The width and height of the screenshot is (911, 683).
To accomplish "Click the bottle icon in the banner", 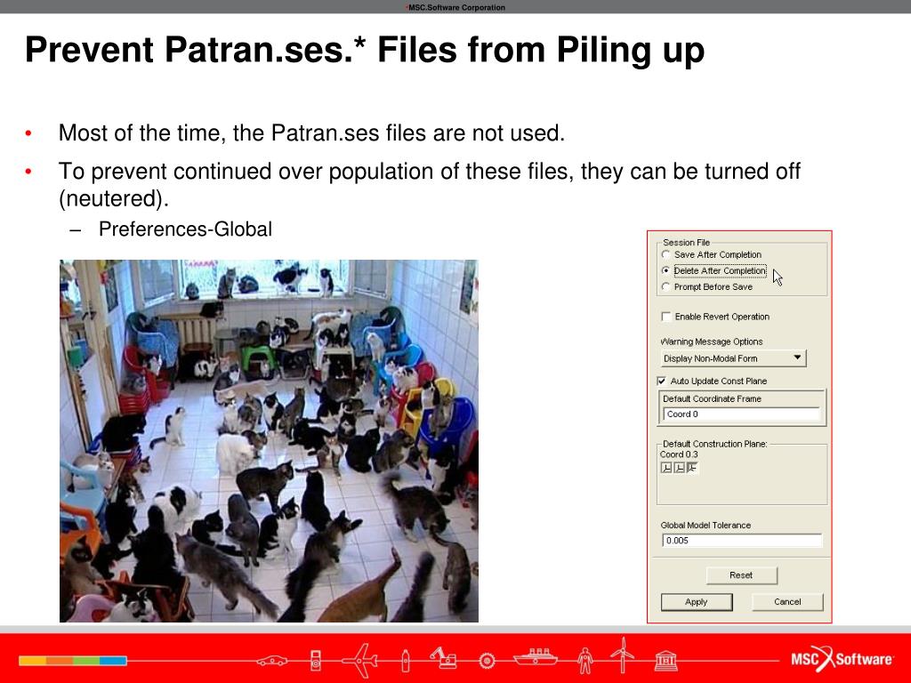I will (405, 661).
